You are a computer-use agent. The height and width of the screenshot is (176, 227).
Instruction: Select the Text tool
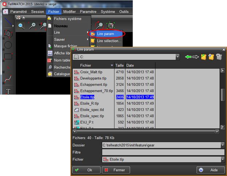point(8,91)
